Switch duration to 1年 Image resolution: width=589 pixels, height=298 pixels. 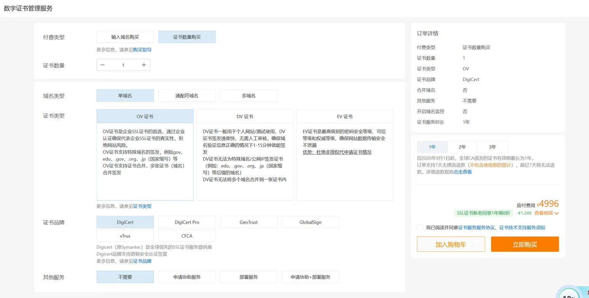(x=432, y=147)
